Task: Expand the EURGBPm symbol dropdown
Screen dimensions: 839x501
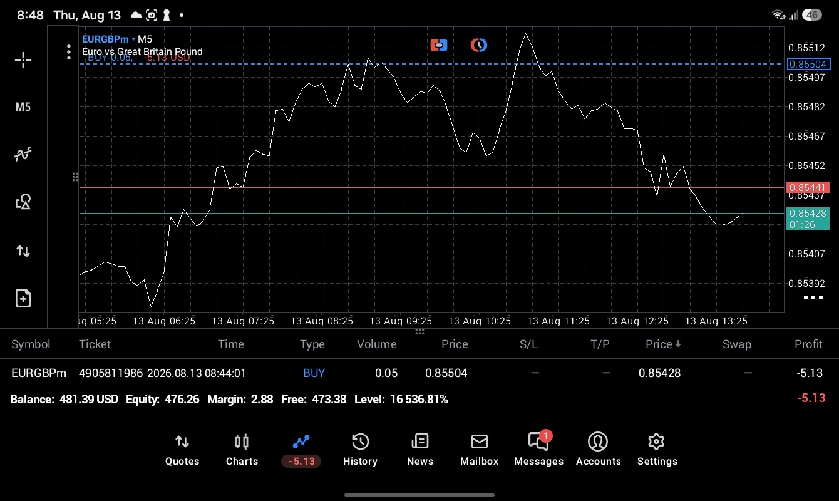Action: [108, 39]
